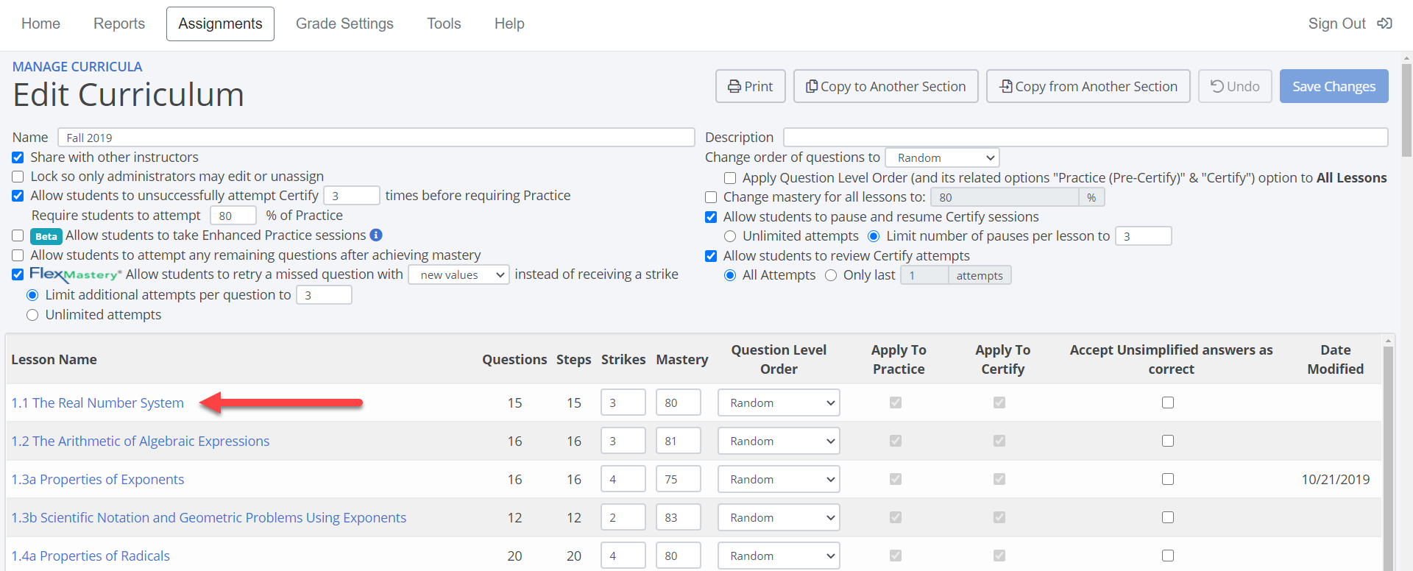Click the Copy to Another Section icon

811,87
